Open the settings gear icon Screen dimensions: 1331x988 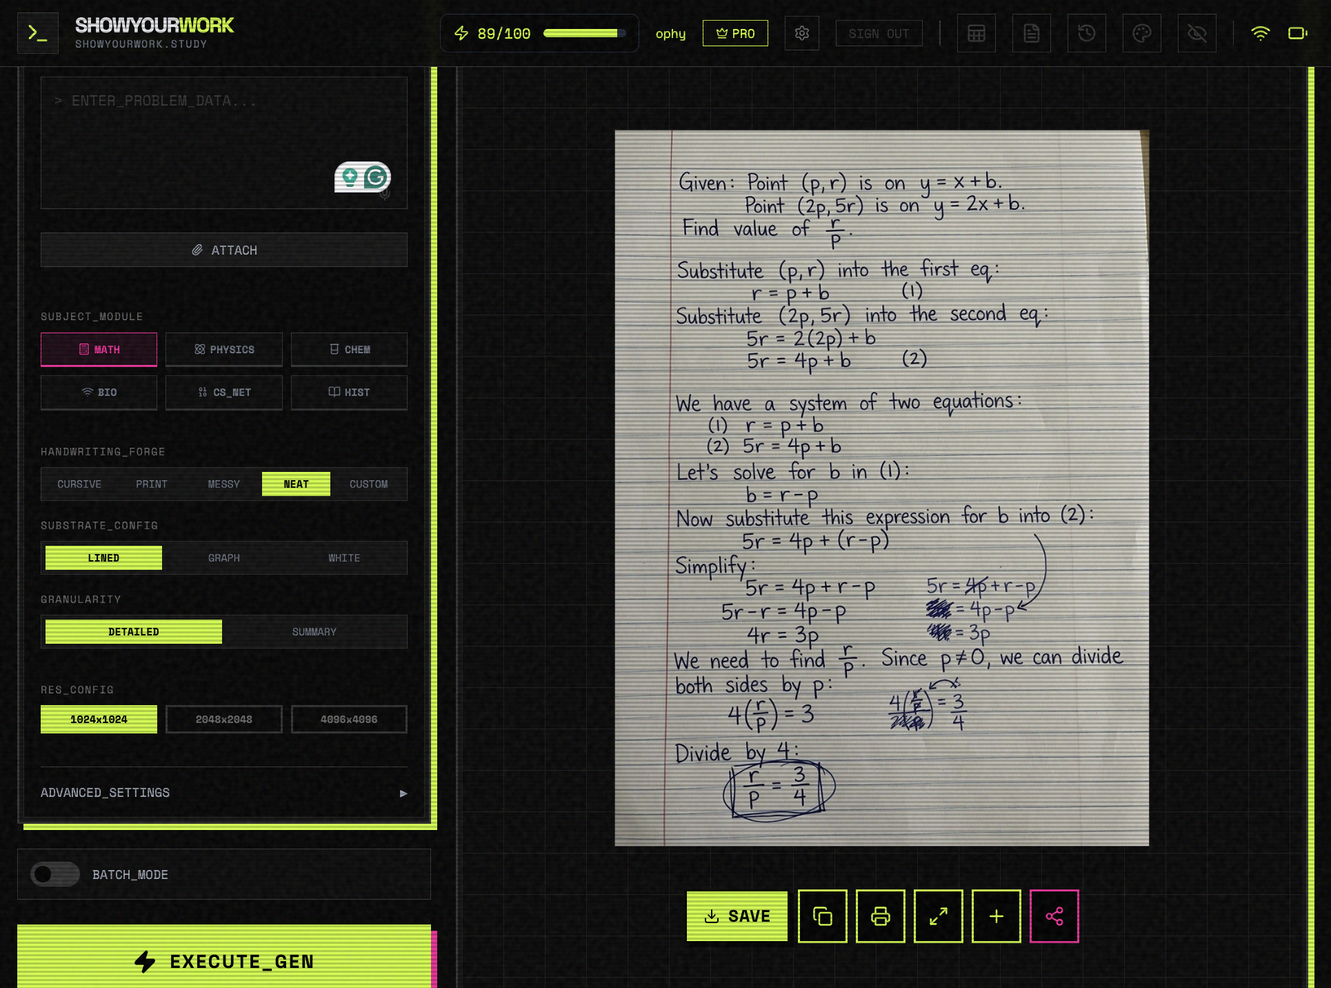coord(801,33)
